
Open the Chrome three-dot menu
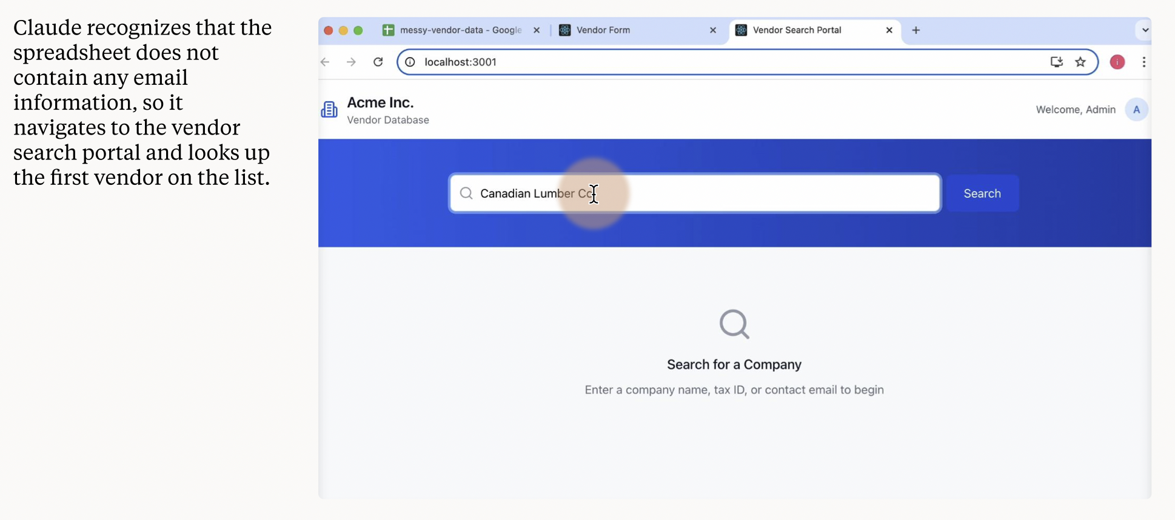coord(1143,62)
